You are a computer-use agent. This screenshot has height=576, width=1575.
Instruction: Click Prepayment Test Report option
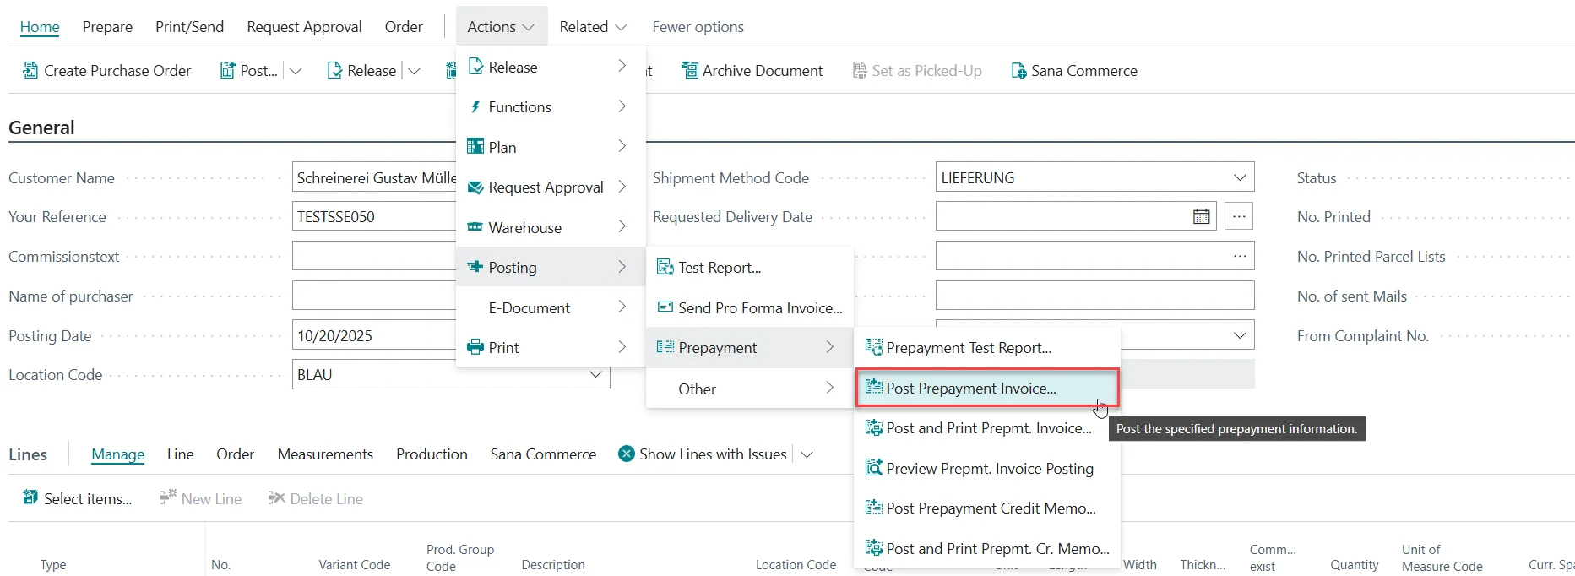[968, 348]
